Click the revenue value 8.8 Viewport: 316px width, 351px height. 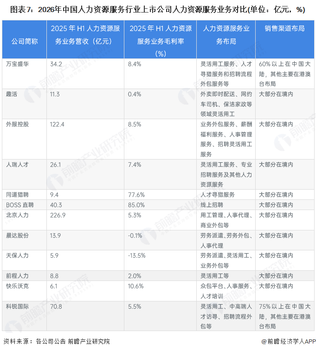(x=54, y=276)
